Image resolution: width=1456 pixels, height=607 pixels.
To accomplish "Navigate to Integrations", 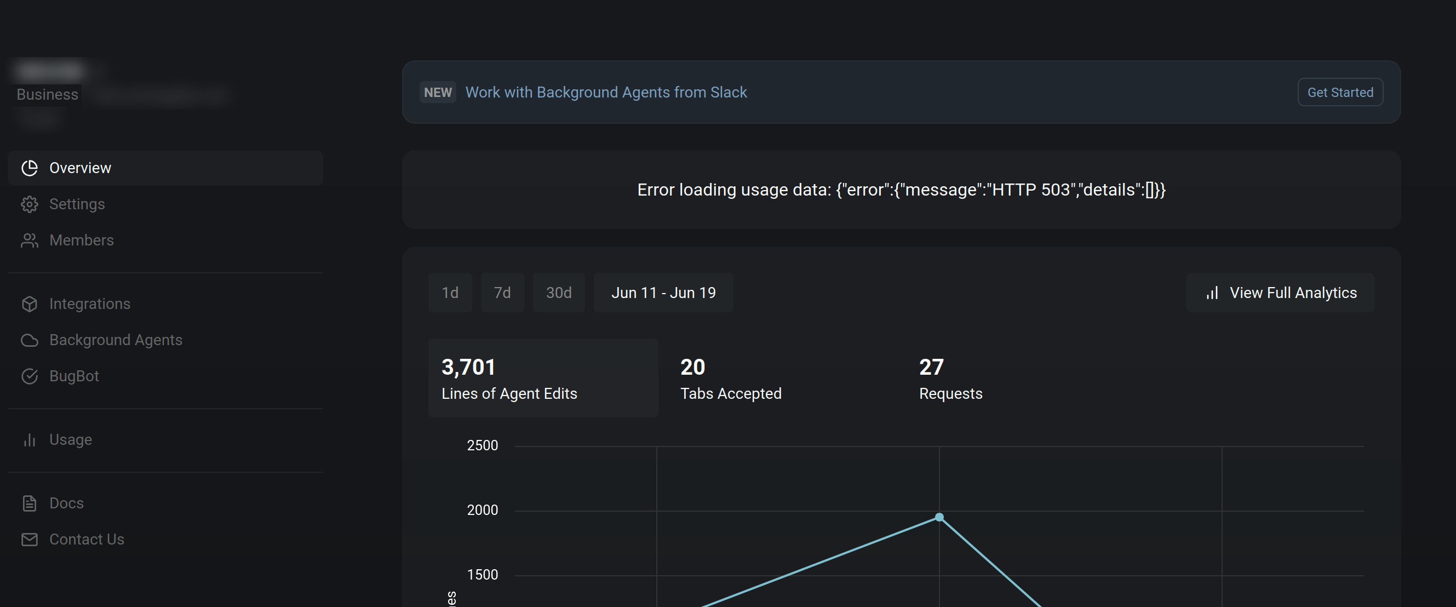I will coord(165,304).
